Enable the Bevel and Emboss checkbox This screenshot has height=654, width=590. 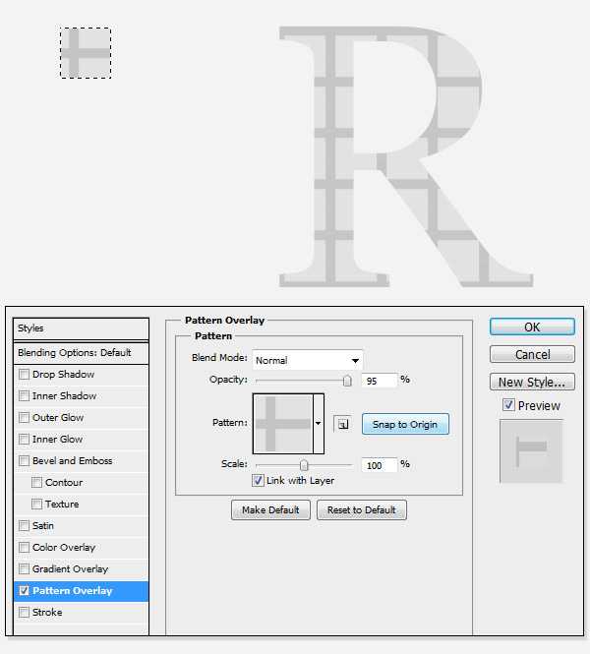(25, 461)
